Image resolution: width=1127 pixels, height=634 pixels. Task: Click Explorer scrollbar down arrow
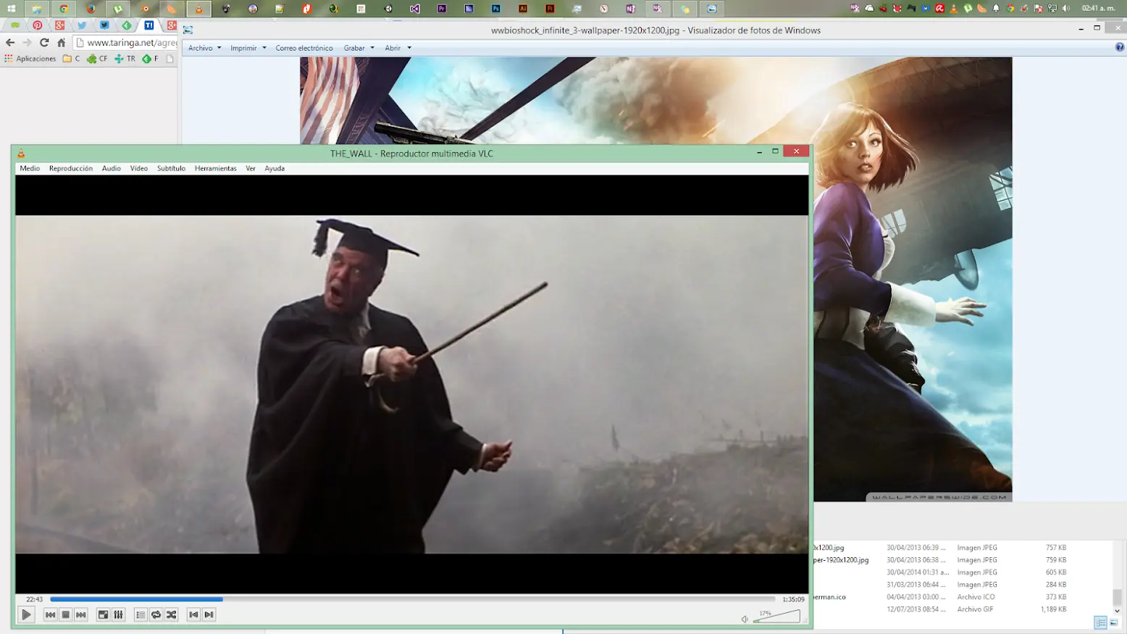[x=1117, y=612]
